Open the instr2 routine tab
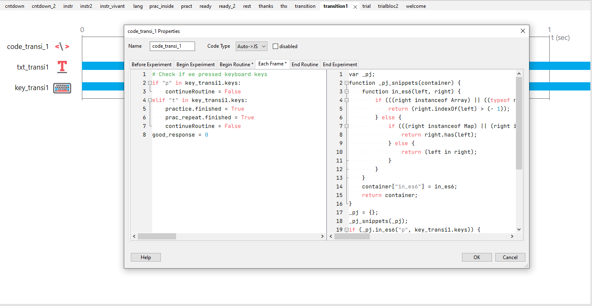The width and height of the screenshot is (592, 306). [86, 6]
